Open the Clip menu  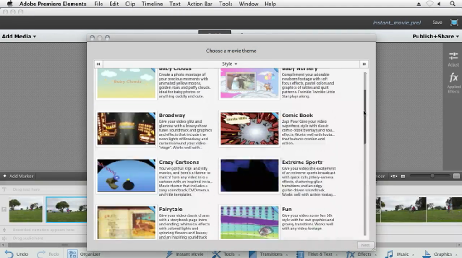coord(130,4)
